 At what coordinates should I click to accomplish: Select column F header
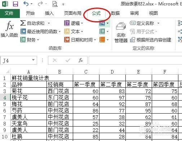[x=165, y=72]
